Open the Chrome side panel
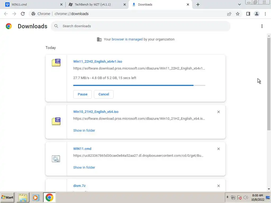 click(248, 14)
